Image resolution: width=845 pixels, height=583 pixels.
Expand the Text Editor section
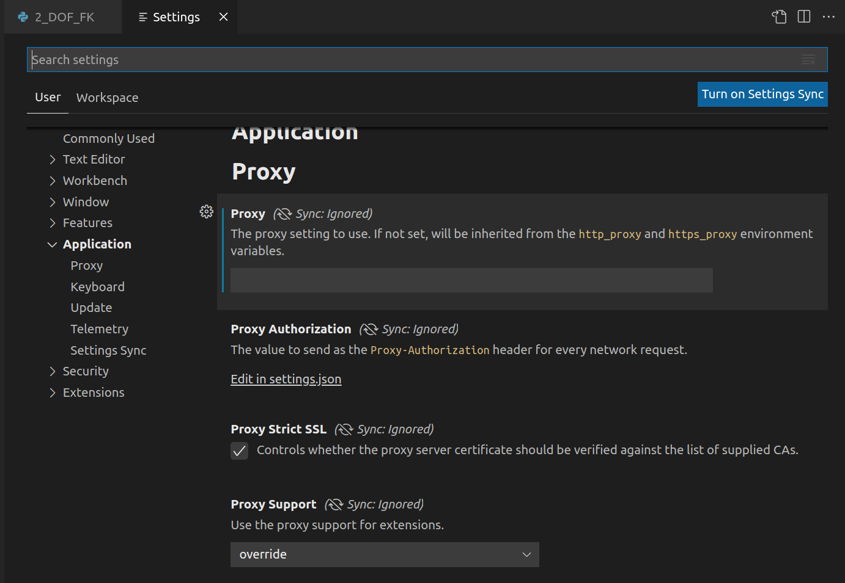tap(53, 159)
